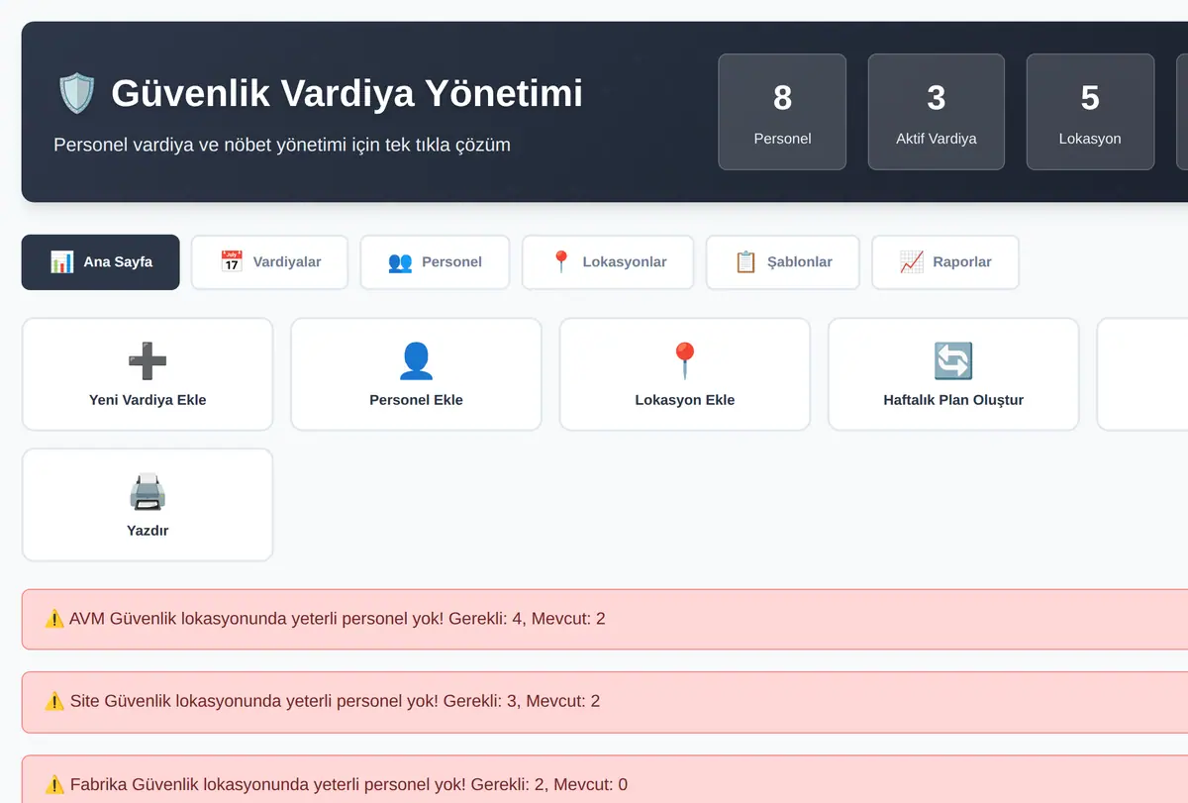1188x803 pixels.
Task: Click warning icon on Fabrika Güvenlik alert
Action: pyautogui.click(x=54, y=785)
